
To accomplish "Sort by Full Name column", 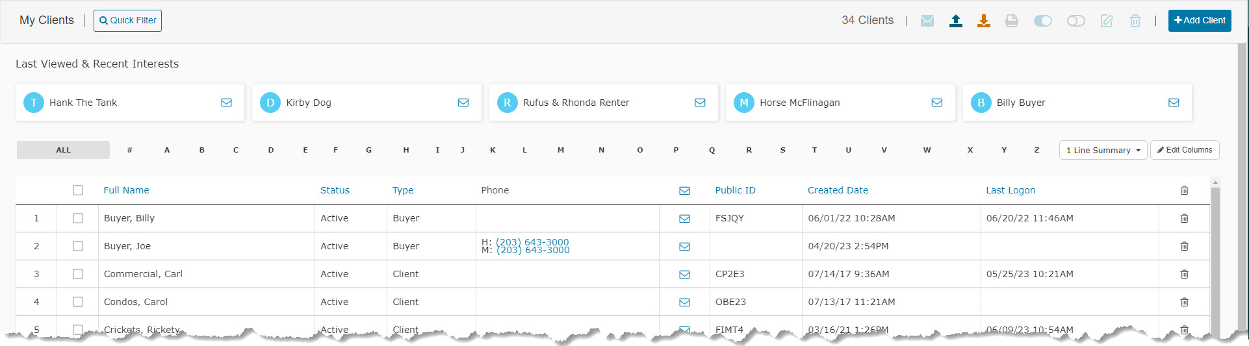I will tap(127, 190).
